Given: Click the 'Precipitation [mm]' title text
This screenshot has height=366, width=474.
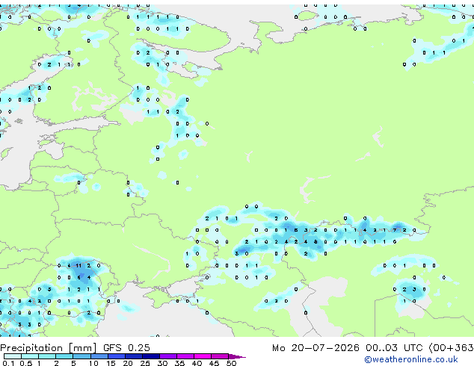Looking at the screenshot, I should tap(48, 348).
